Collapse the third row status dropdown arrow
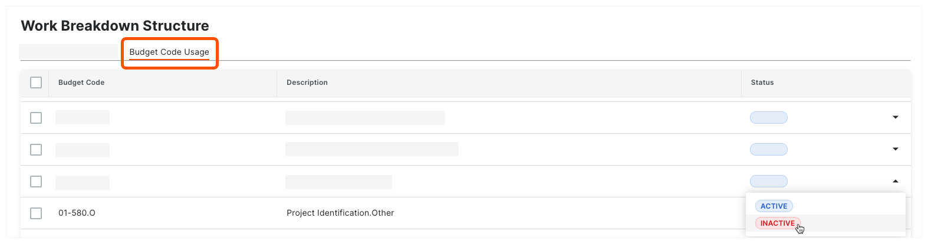 [x=895, y=181]
